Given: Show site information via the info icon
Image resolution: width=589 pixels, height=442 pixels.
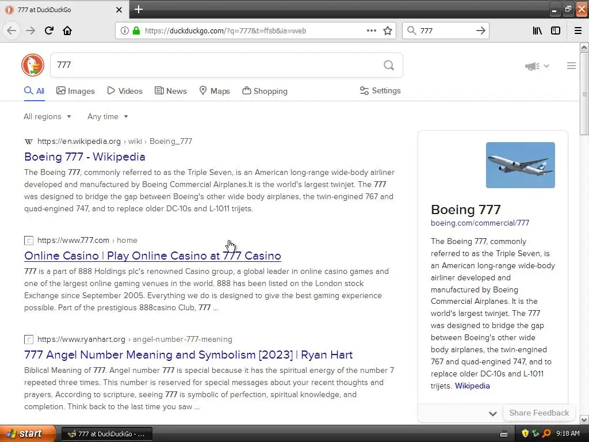Looking at the screenshot, I should point(124,31).
